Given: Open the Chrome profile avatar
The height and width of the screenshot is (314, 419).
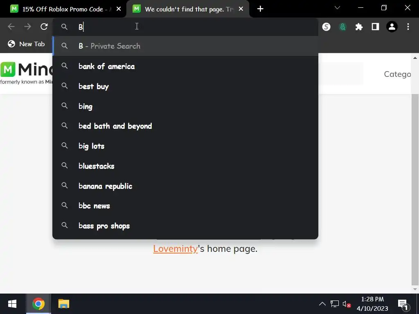Looking at the screenshot, I should pos(392,27).
